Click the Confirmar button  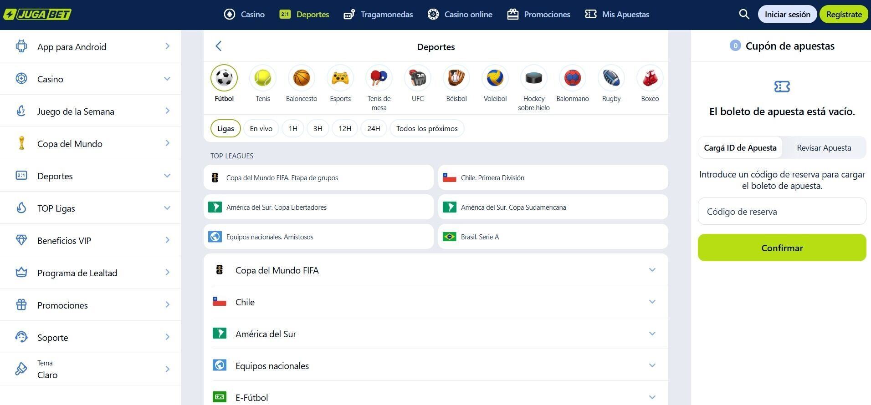pyautogui.click(x=782, y=248)
